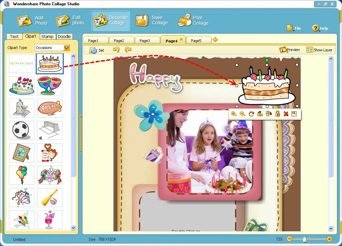
Task: Expand the Clipart Type Occasions dropdown
Action: pyautogui.click(x=66, y=47)
